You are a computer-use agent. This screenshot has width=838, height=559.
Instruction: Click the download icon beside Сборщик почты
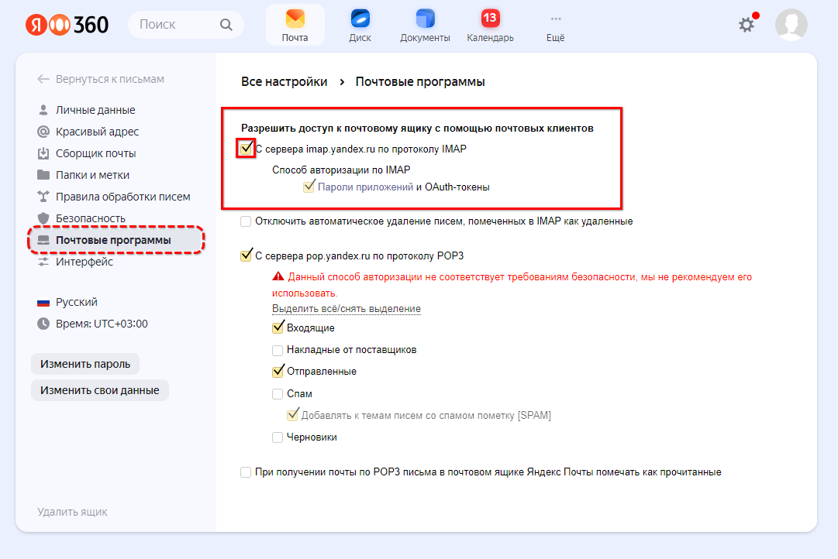43,153
